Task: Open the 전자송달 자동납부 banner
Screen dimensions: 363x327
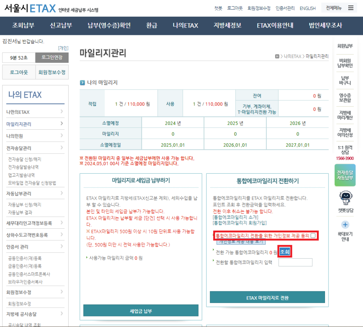Action: pyautogui.click(x=345, y=175)
